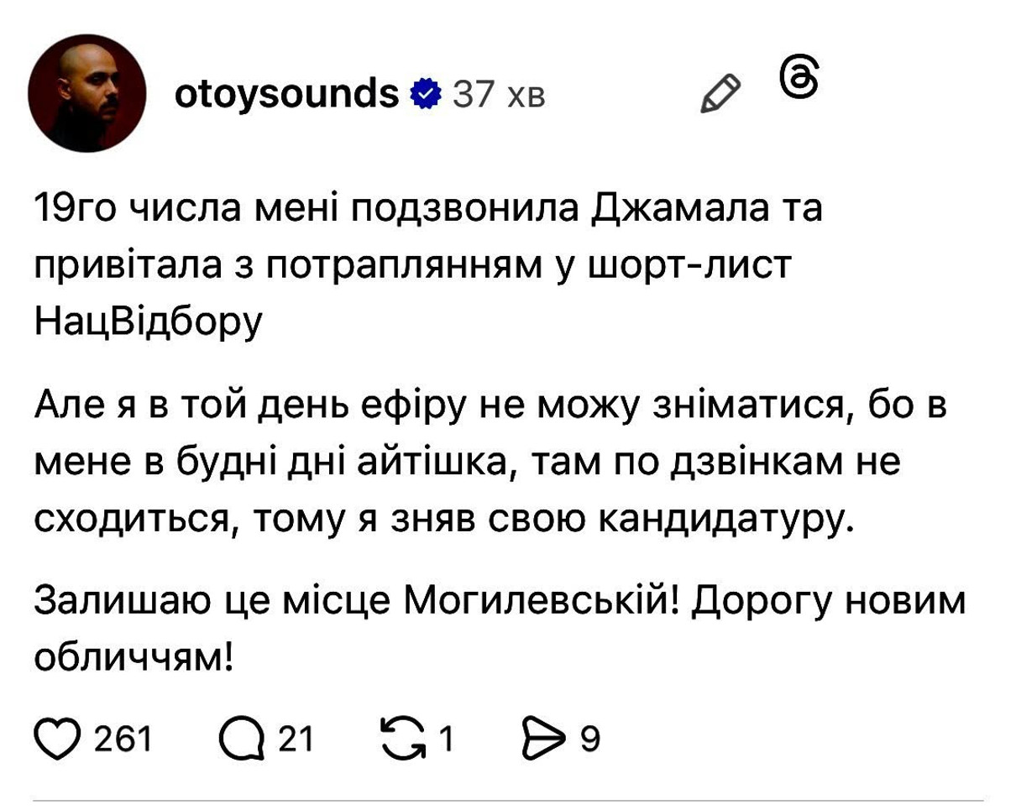Viewport: 1016px width, 810px height.
Task: Click the repost count showing 1
Action: (447, 739)
